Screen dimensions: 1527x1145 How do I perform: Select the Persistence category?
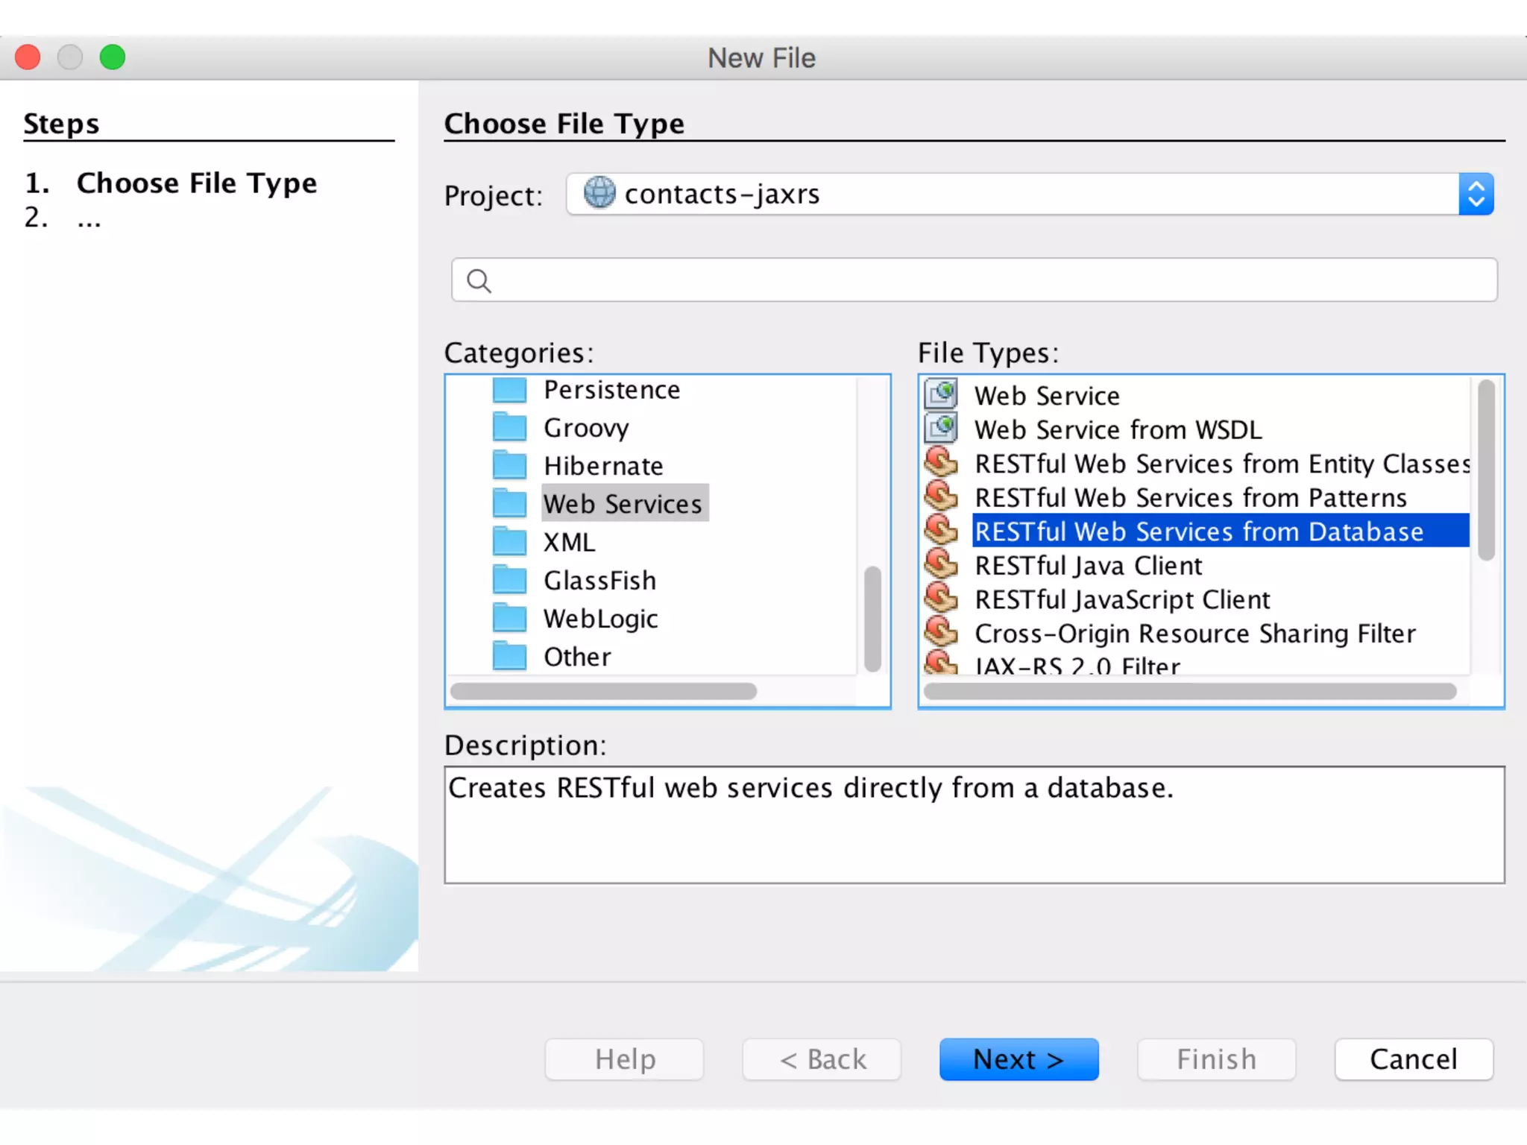(x=611, y=390)
